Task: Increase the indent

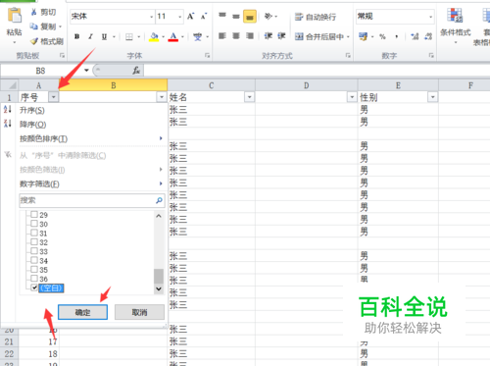Action: coord(282,36)
